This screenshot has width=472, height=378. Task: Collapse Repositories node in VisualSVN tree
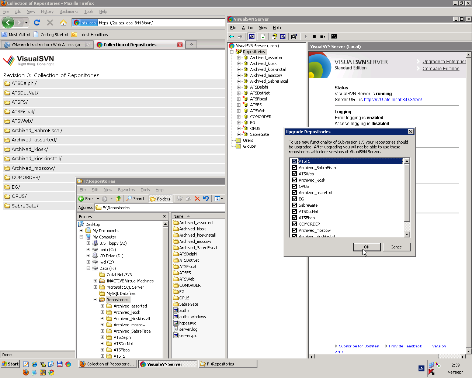[232, 52]
